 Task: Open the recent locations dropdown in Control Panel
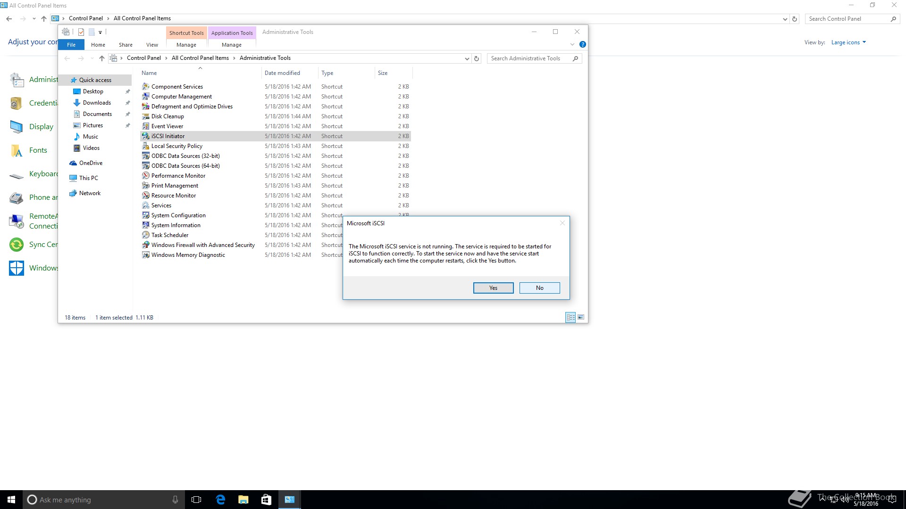pos(34,19)
